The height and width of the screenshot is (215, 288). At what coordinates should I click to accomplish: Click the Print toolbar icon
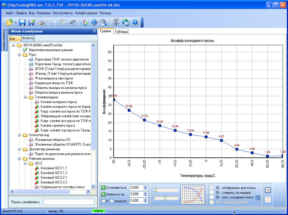[41, 22]
